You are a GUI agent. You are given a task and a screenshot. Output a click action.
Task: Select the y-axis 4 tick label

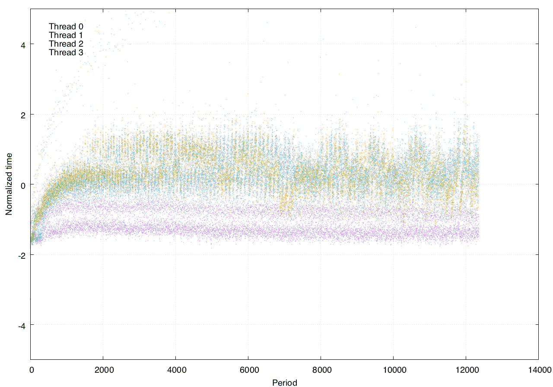pyautogui.click(x=22, y=44)
